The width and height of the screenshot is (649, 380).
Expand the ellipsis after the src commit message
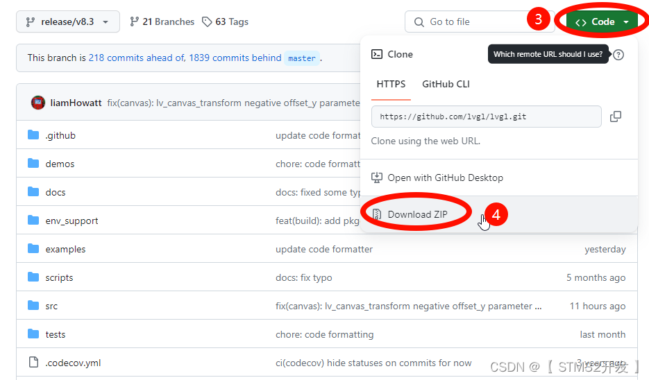click(x=538, y=306)
